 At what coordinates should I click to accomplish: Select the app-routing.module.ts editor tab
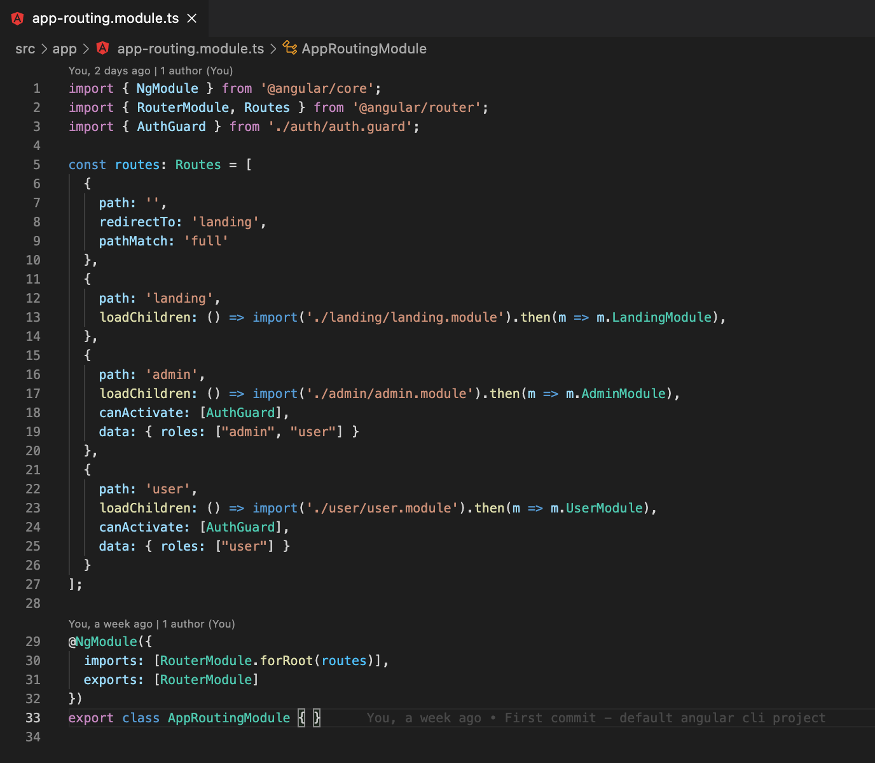(x=104, y=18)
